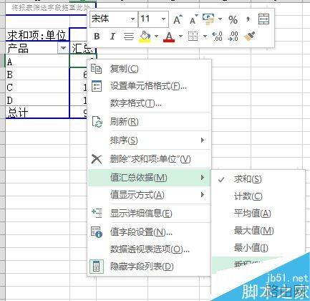
Task: Click the yellow fill color bucket
Action: (x=145, y=37)
